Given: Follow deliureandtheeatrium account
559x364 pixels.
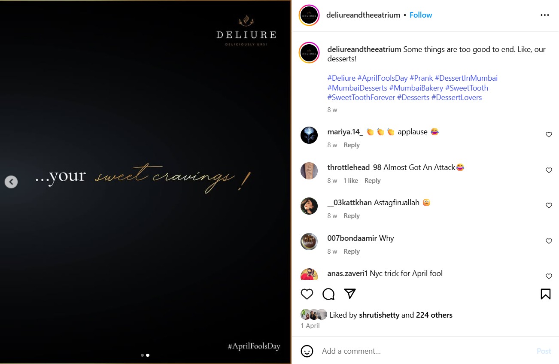Looking at the screenshot, I should [x=421, y=15].
